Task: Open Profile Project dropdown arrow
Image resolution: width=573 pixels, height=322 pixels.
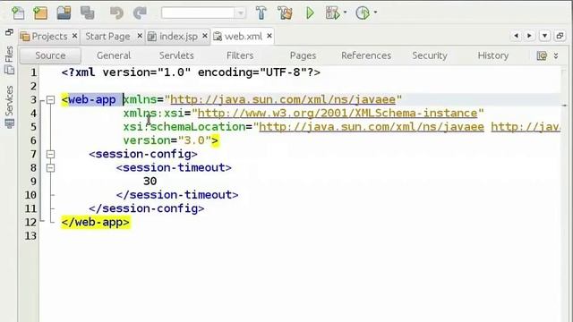Action: [x=375, y=13]
